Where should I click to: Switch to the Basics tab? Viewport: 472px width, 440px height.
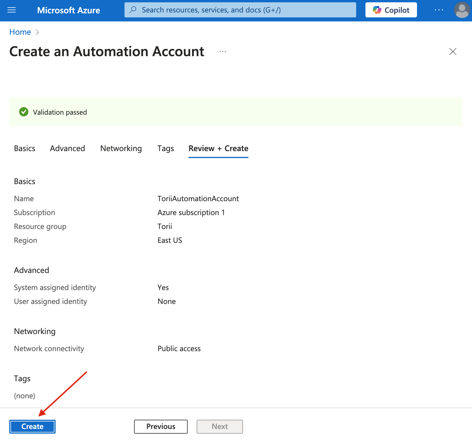[25, 148]
